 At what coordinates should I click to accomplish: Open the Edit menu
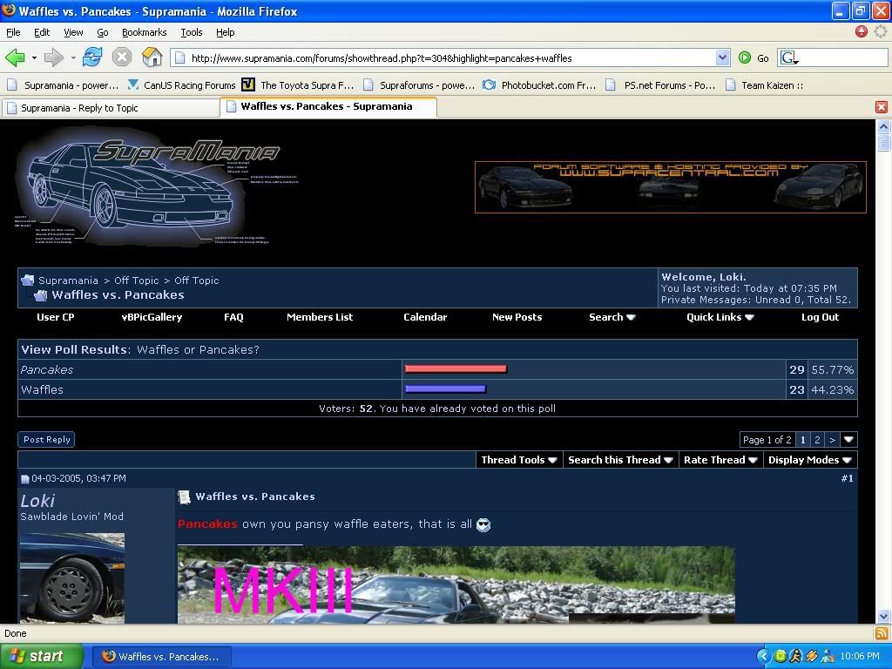42,32
